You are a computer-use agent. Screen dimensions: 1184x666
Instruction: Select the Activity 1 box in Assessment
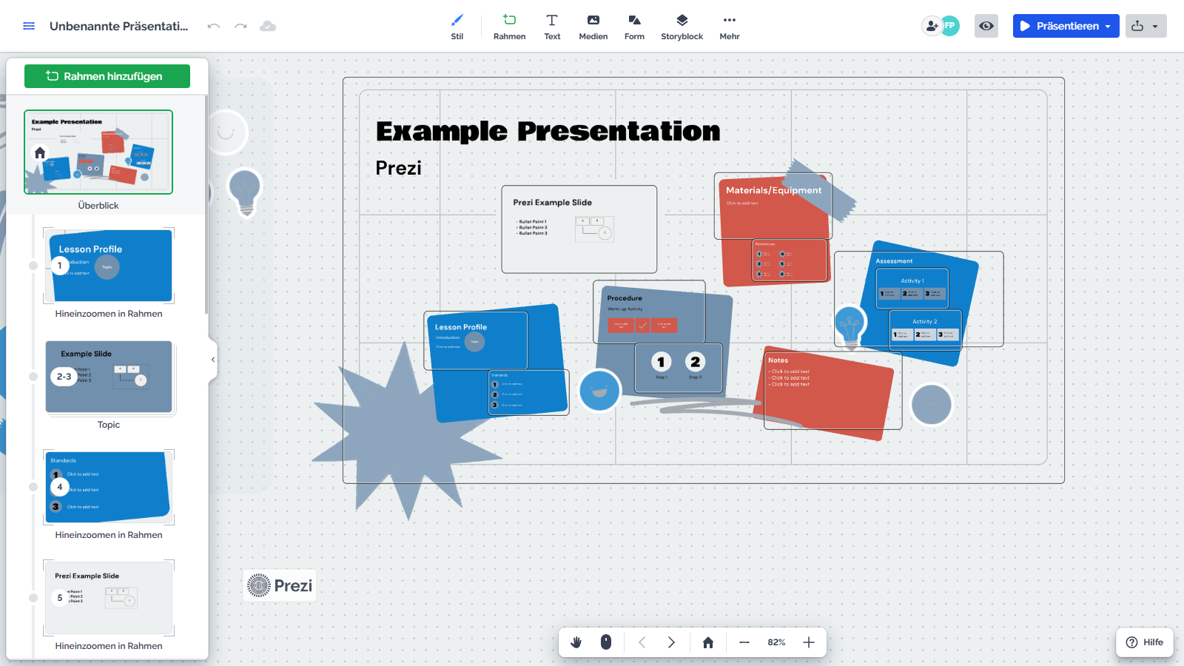912,289
